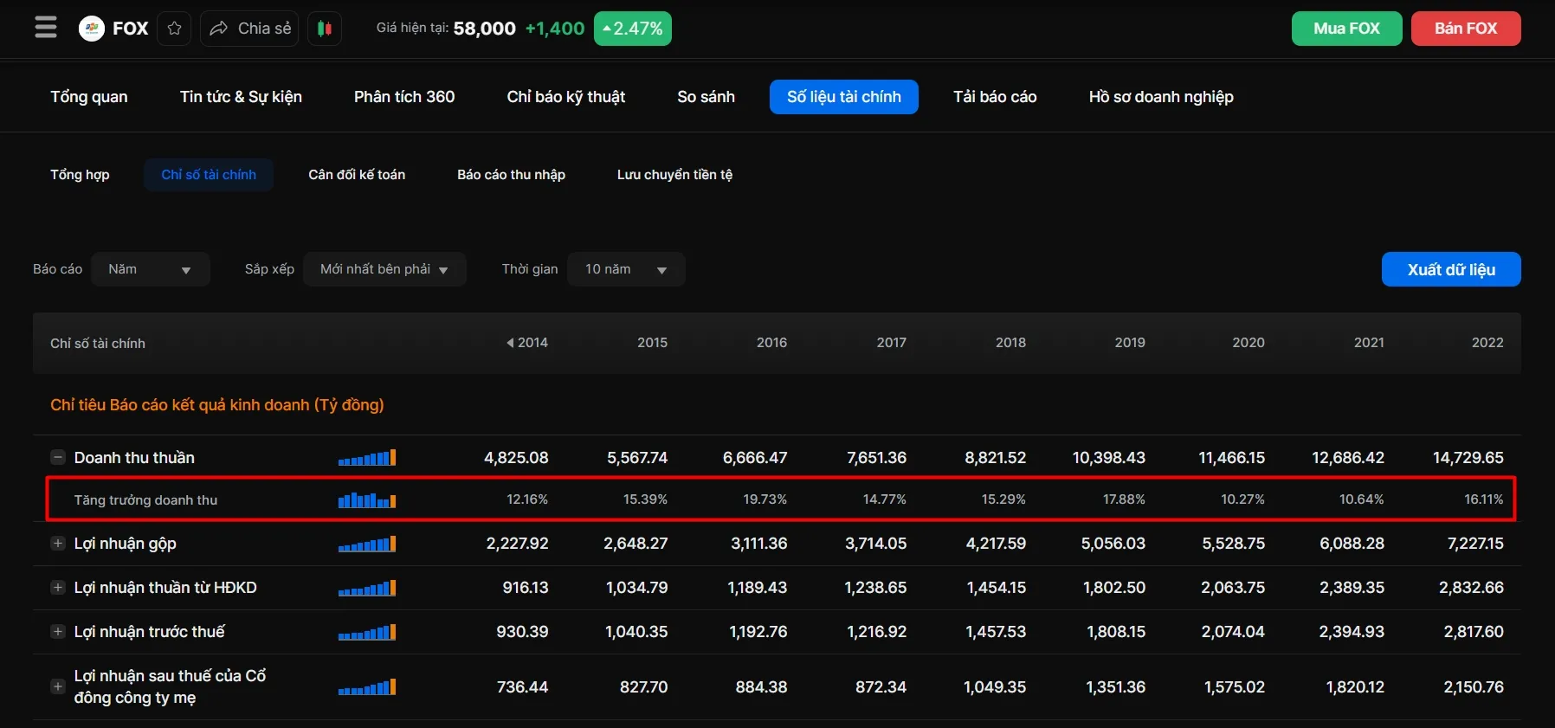
Task: Export data with Xuất dữ liệu
Action: pos(1451,269)
